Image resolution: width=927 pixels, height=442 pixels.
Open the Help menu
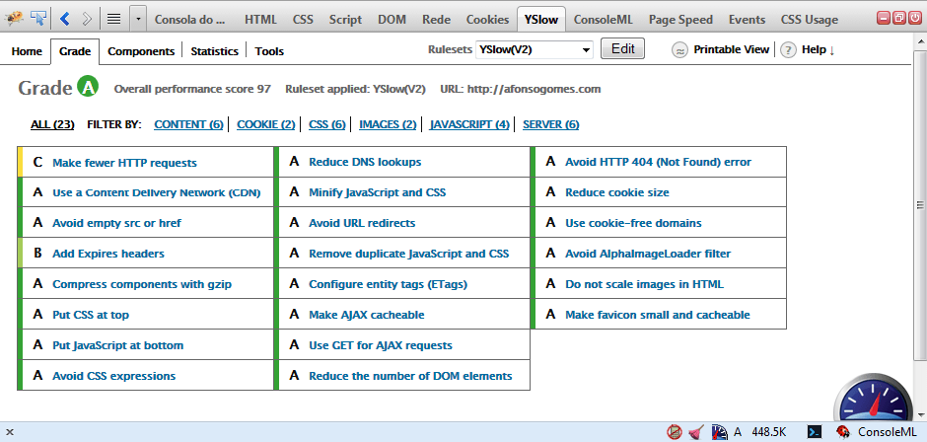(819, 50)
